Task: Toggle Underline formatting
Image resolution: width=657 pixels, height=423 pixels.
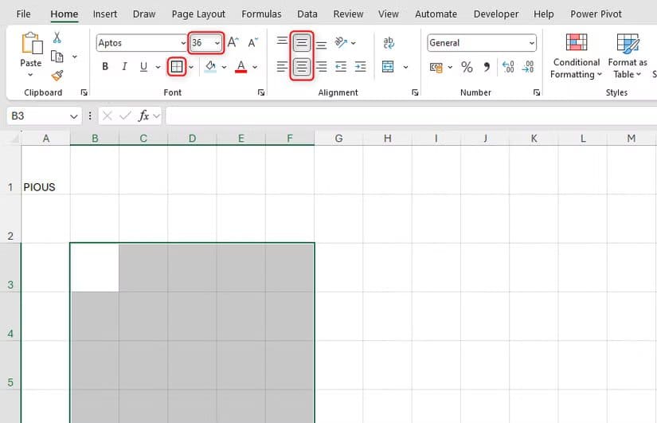Action: pyautogui.click(x=143, y=67)
